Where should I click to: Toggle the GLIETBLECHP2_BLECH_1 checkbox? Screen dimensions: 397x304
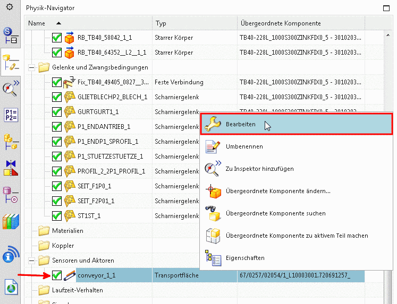(x=57, y=97)
